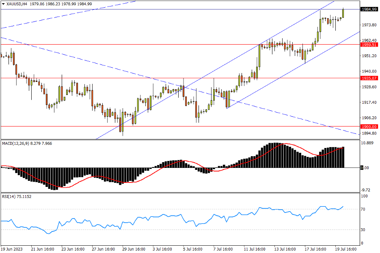Click the latest rightmost candlestick
Image resolution: width=380 pixels, height=253 pixels.
[343, 13]
